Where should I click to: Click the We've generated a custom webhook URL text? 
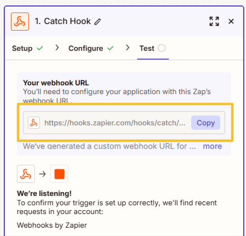109,146
